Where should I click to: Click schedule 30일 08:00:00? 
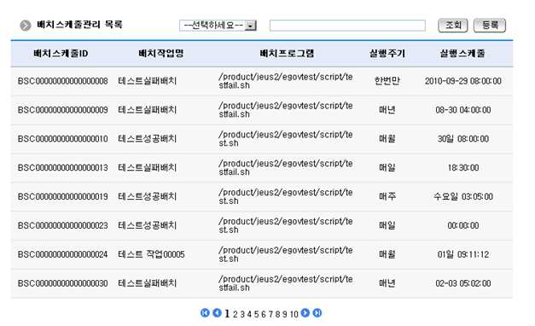point(463,139)
